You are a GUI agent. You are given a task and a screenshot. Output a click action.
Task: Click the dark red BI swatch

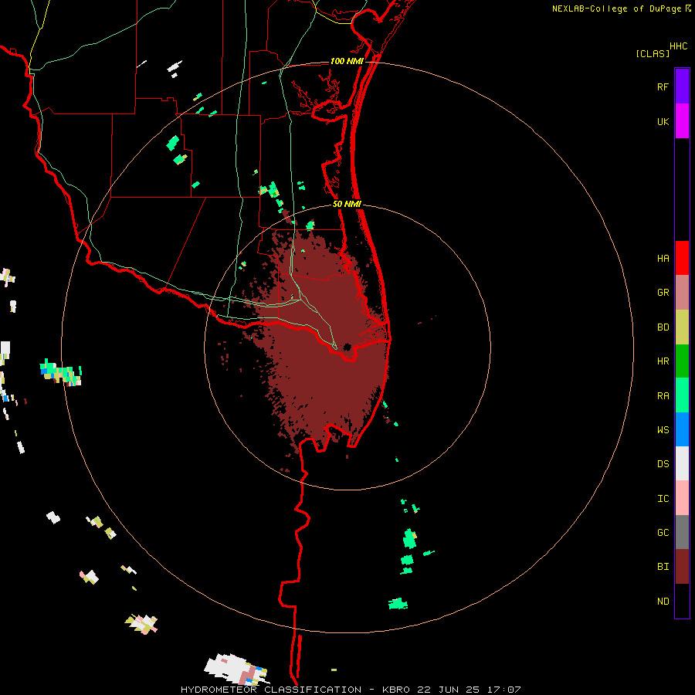pos(682,567)
